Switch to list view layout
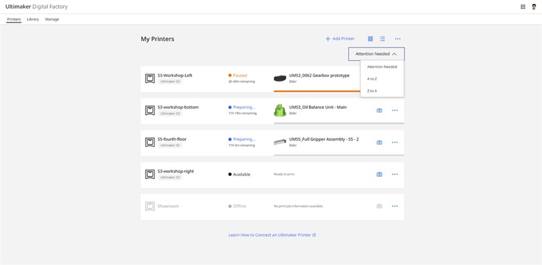The image size is (542, 265). [x=382, y=39]
